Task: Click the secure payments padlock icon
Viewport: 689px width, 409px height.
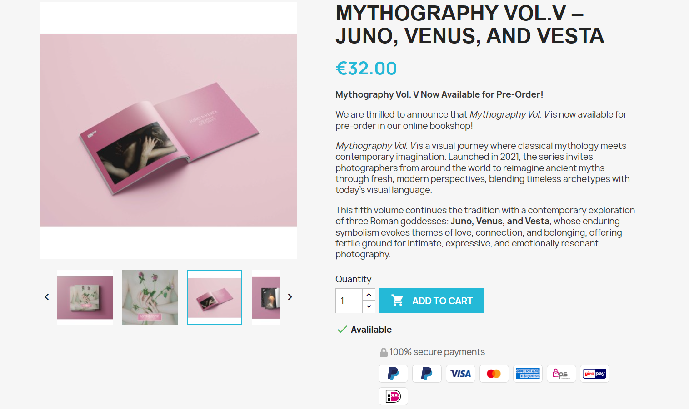Action: pyautogui.click(x=384, y=352)
